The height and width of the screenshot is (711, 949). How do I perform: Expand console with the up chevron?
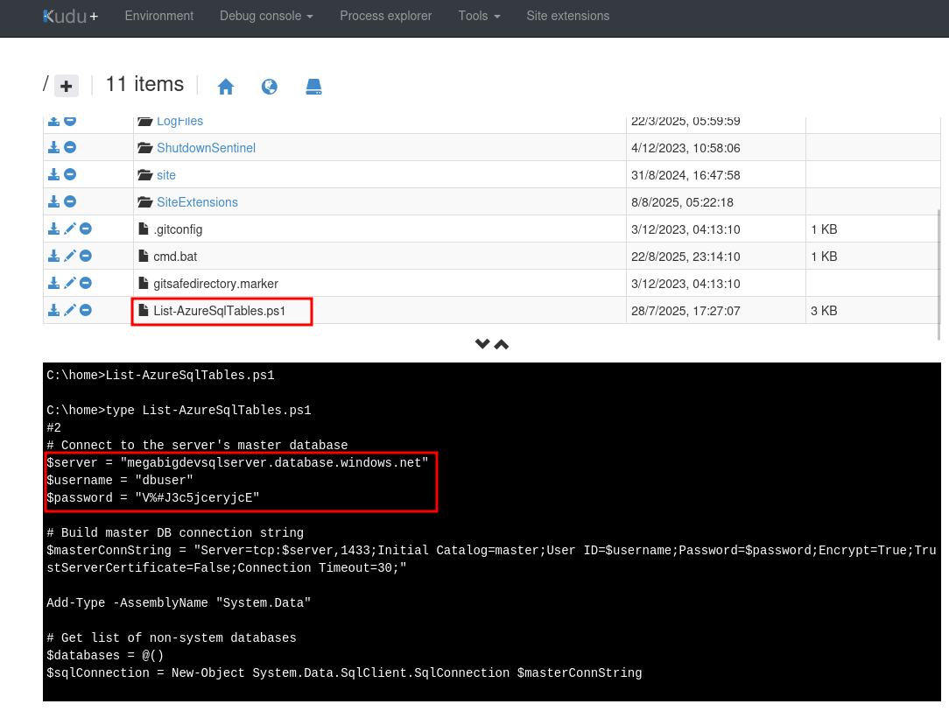[x=502, y=344]
